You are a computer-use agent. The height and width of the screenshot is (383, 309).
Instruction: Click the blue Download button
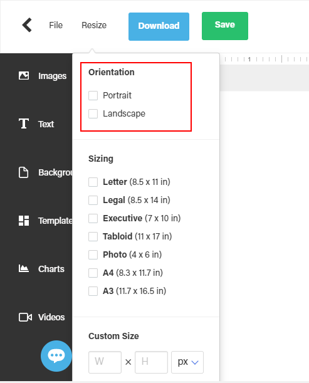159,26
